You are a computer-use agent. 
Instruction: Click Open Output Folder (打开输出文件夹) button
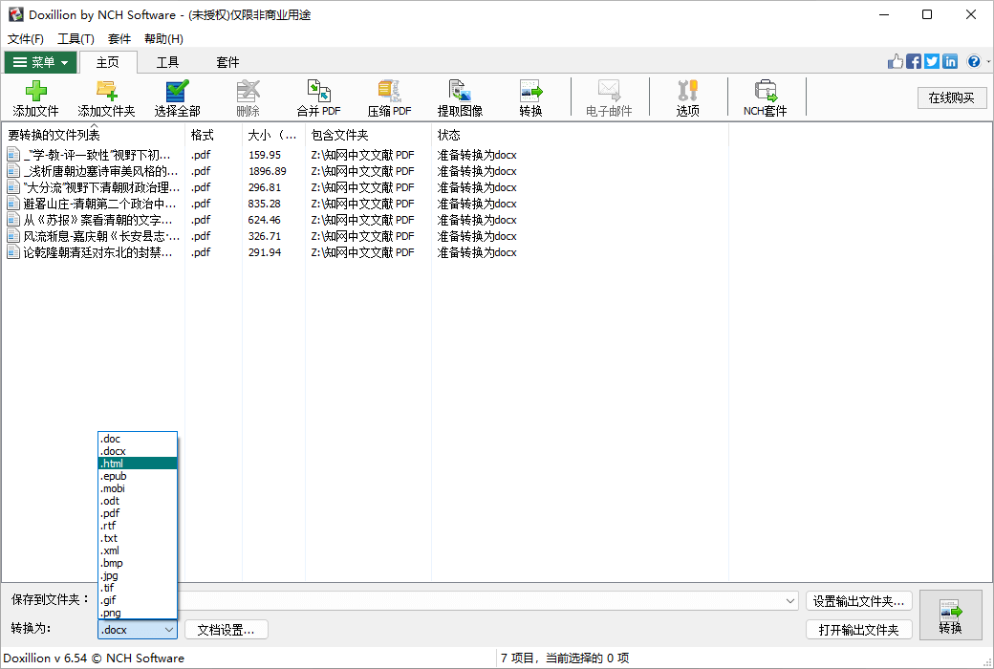859,630
